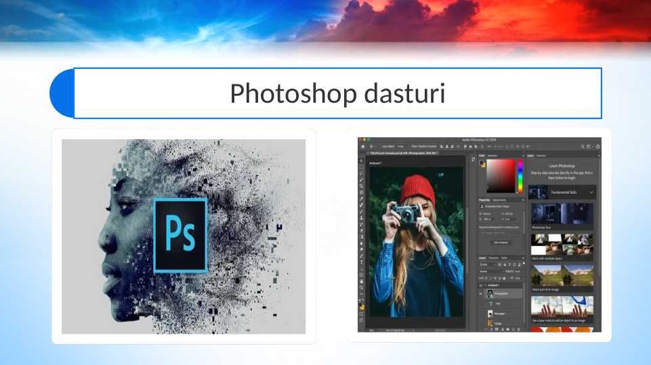This screenshot has width=651, height=365.
Task: Click the Share icon at top right
Action: coord(598,146)
